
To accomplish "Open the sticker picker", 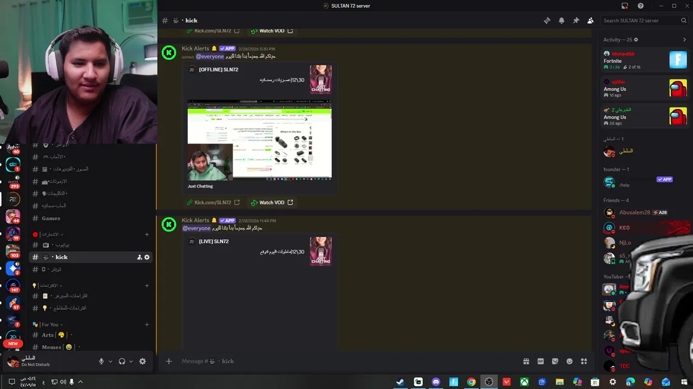I will [555, 361].
